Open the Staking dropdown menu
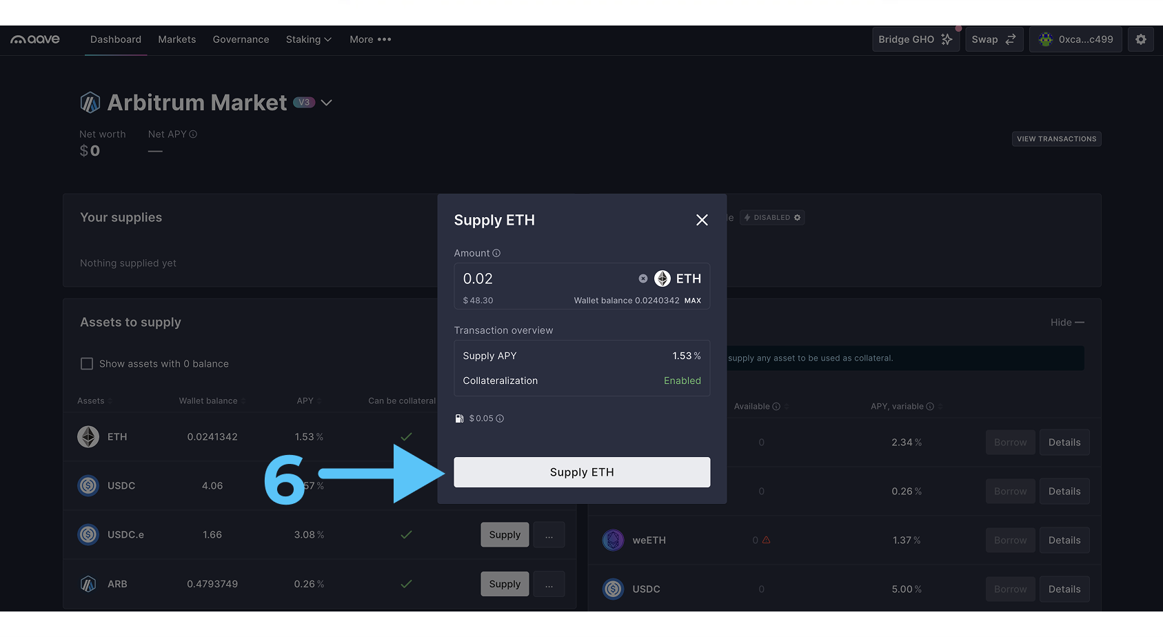The height and width of the screenshot is (637, 1163). [x=308, y=40]
